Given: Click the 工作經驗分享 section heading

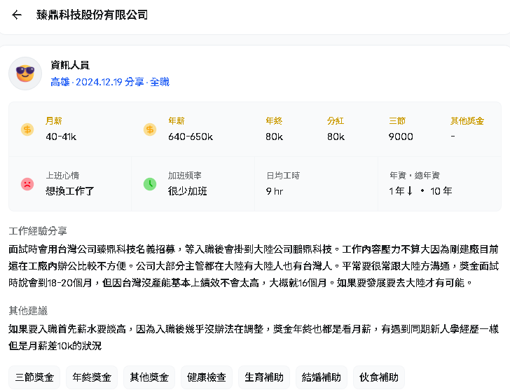Looking at the screenshot, I should 38,231.
